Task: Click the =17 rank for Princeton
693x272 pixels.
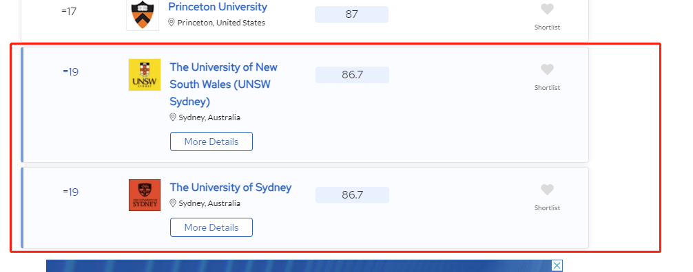Action: click(69, 12)
